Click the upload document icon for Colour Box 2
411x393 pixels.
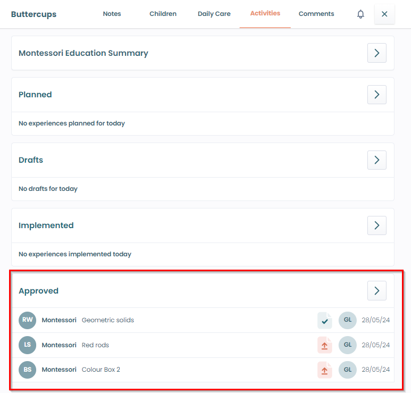[325, 370]
